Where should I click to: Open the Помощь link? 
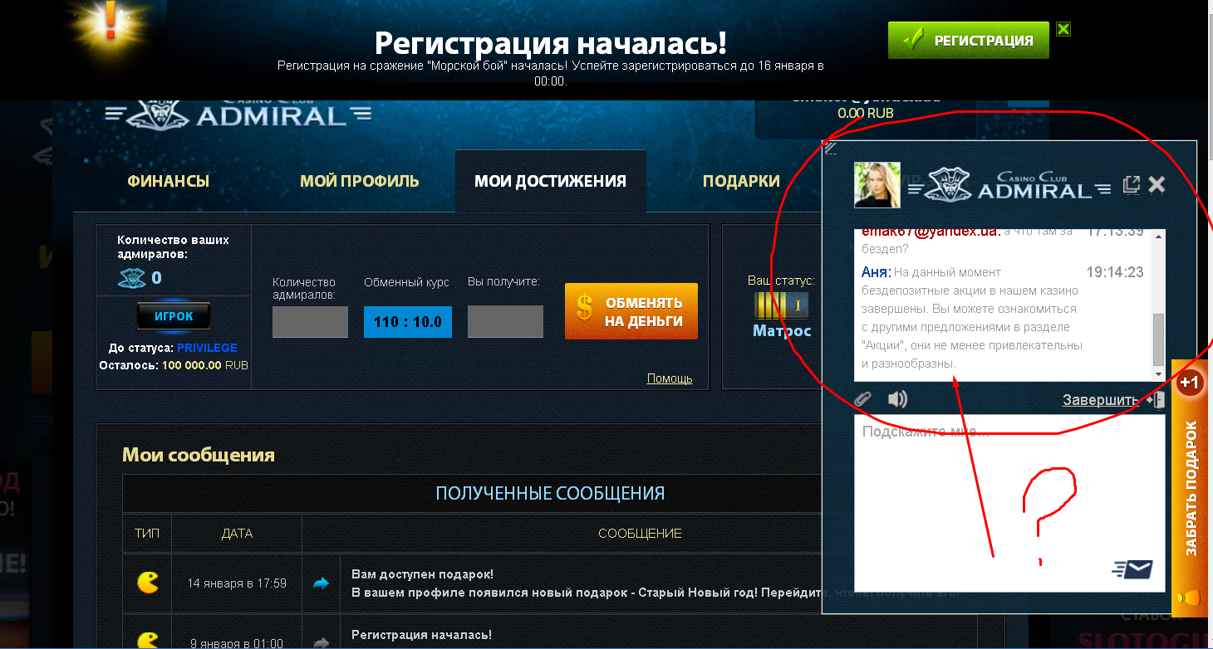(x=670, y=378)
